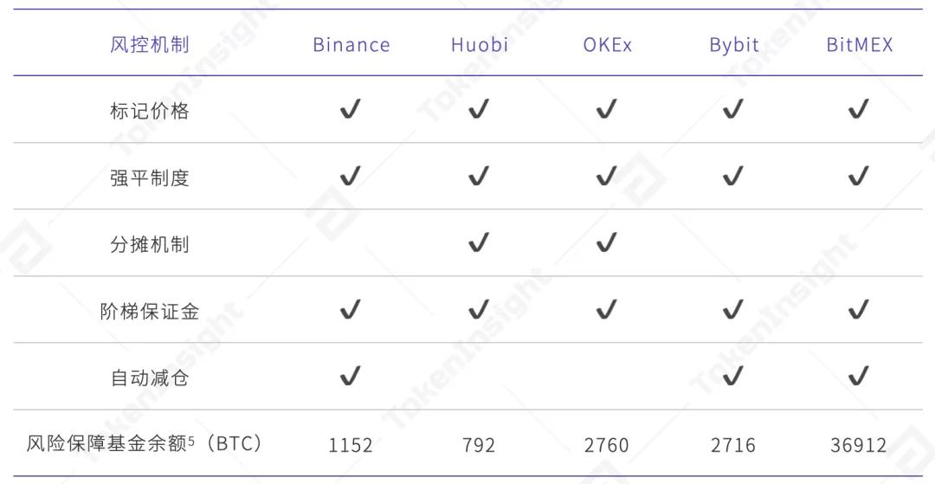The height and width of the screenshot is (484, 935).
Task: Click the BitMEX 标记价格 checkmark
Action: (858, 110)
